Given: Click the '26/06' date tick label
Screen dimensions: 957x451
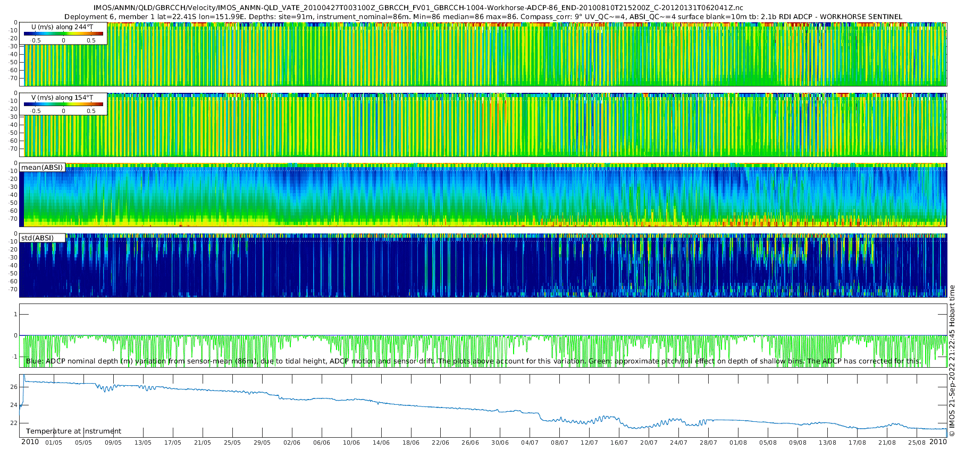Looking at the screenshot, I should (471, 443).
